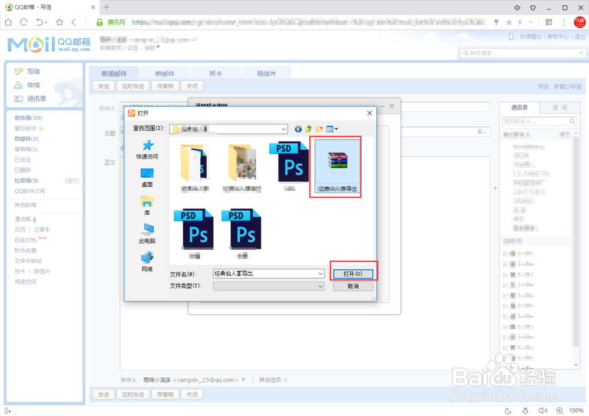The height and width of the screenshot is (416, 589).
Task: Click the red user avatar icon
Action: [580, 22]
